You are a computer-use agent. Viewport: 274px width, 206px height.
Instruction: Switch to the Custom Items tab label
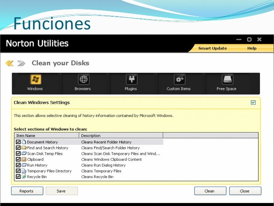click(x=178, y=89)
